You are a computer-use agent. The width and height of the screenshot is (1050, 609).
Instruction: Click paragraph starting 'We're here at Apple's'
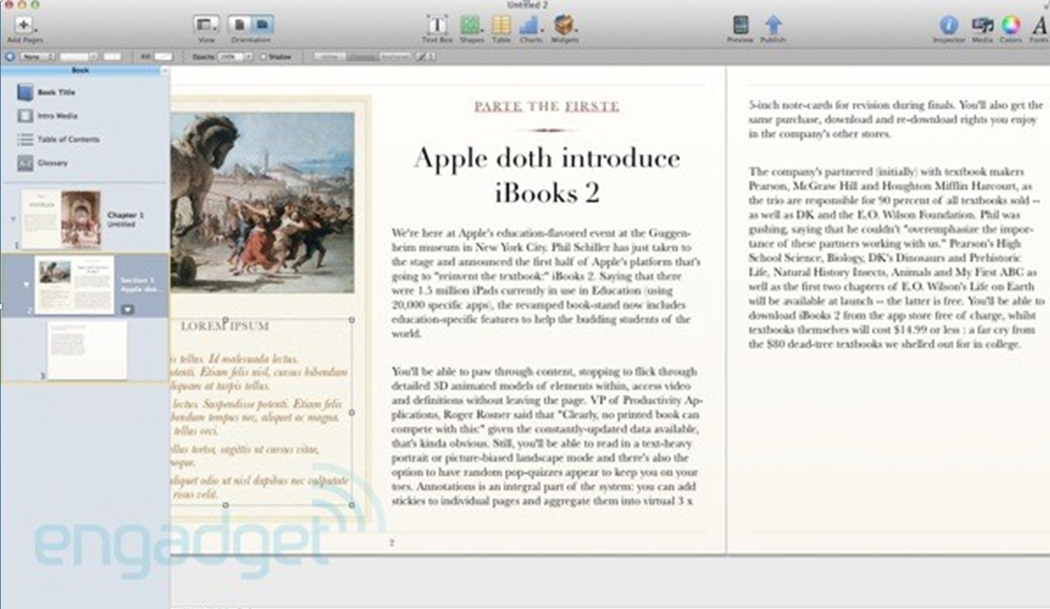pyautogui.click(x=546, y=283)
